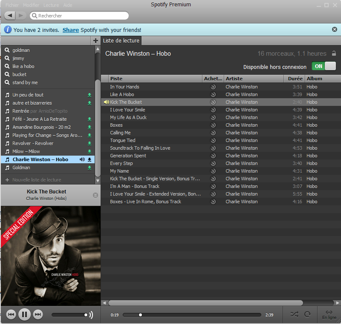Click the plus icon above the sidebar
Viewport: 341px width, 324px height.
coord(95,40)
